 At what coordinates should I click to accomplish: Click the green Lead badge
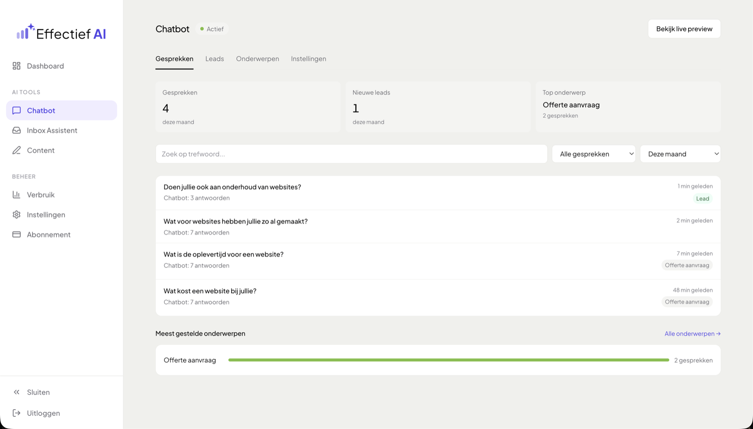pyautogui.click(x=703, y=199)
